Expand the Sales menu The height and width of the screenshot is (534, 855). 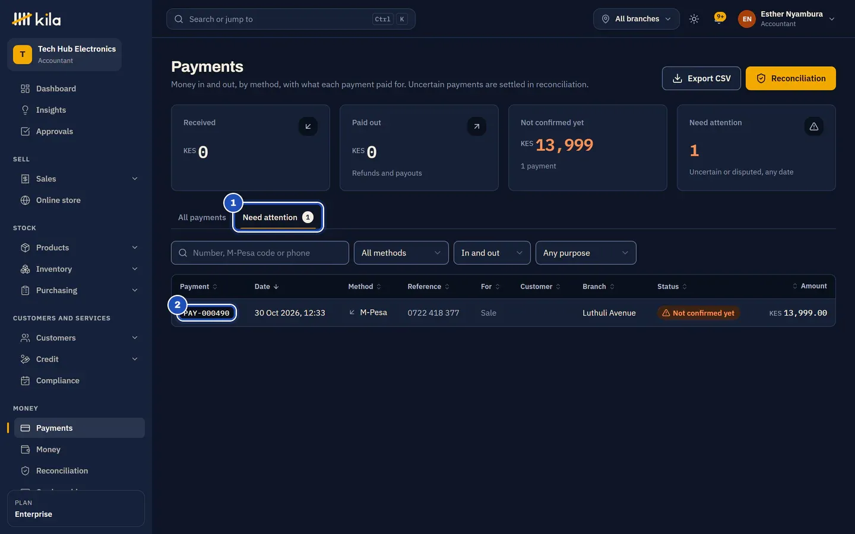(80, 179)
